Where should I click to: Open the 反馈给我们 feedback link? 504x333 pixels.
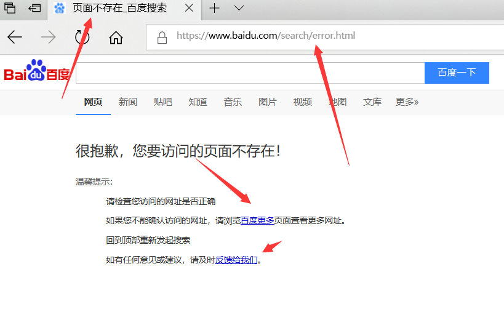[236, 260]
